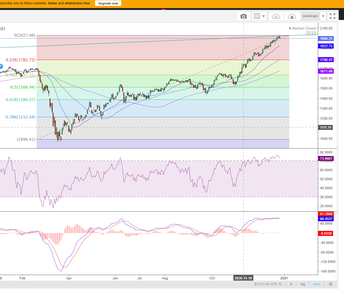Image resolution: width=344 pixels, height=289 pixels.
Task: Click the 2020-11-10 date marker on time axis
Action: click(x=243, y=278)
